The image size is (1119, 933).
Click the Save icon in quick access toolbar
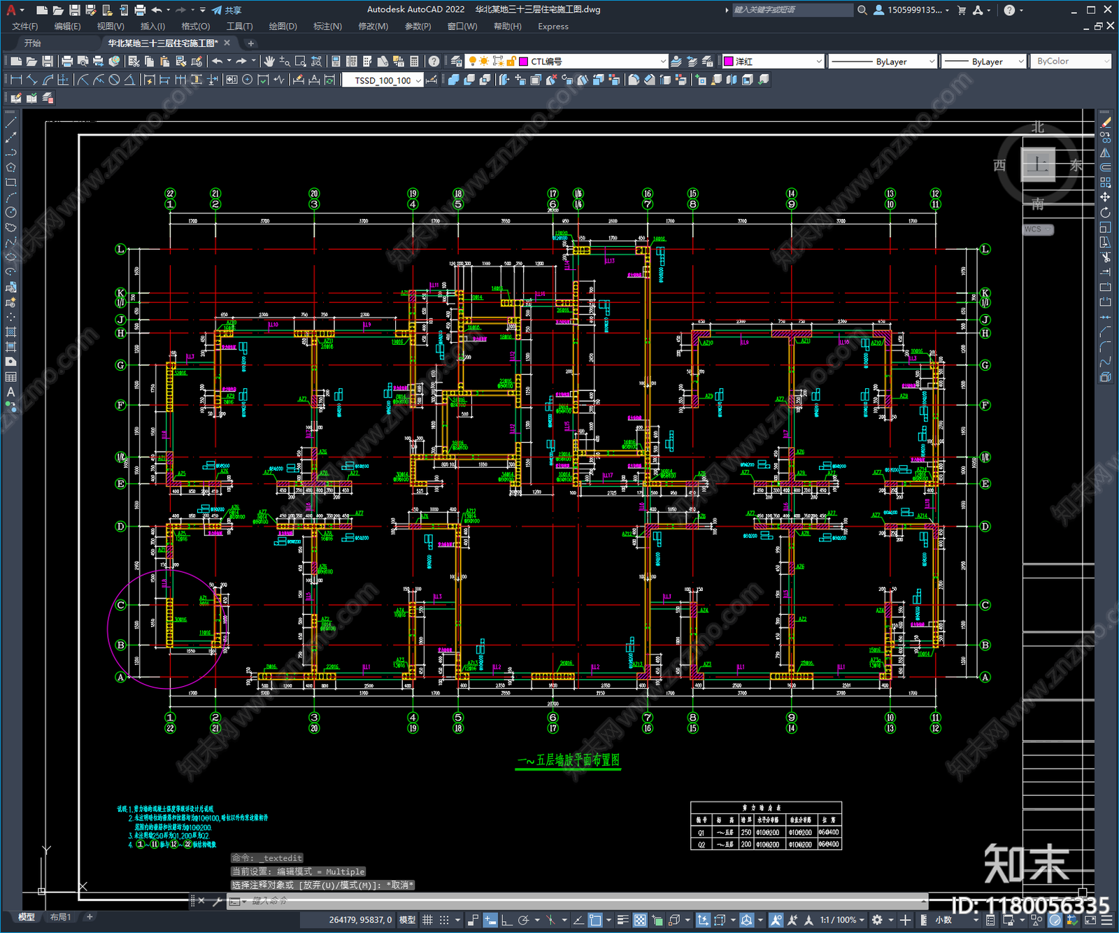74,10
